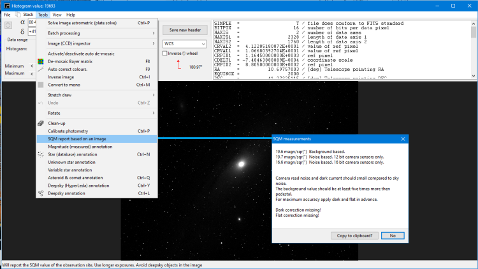478x269 pixels.
Task: Click the NAXIS1 header line
Action: point(290,37)
